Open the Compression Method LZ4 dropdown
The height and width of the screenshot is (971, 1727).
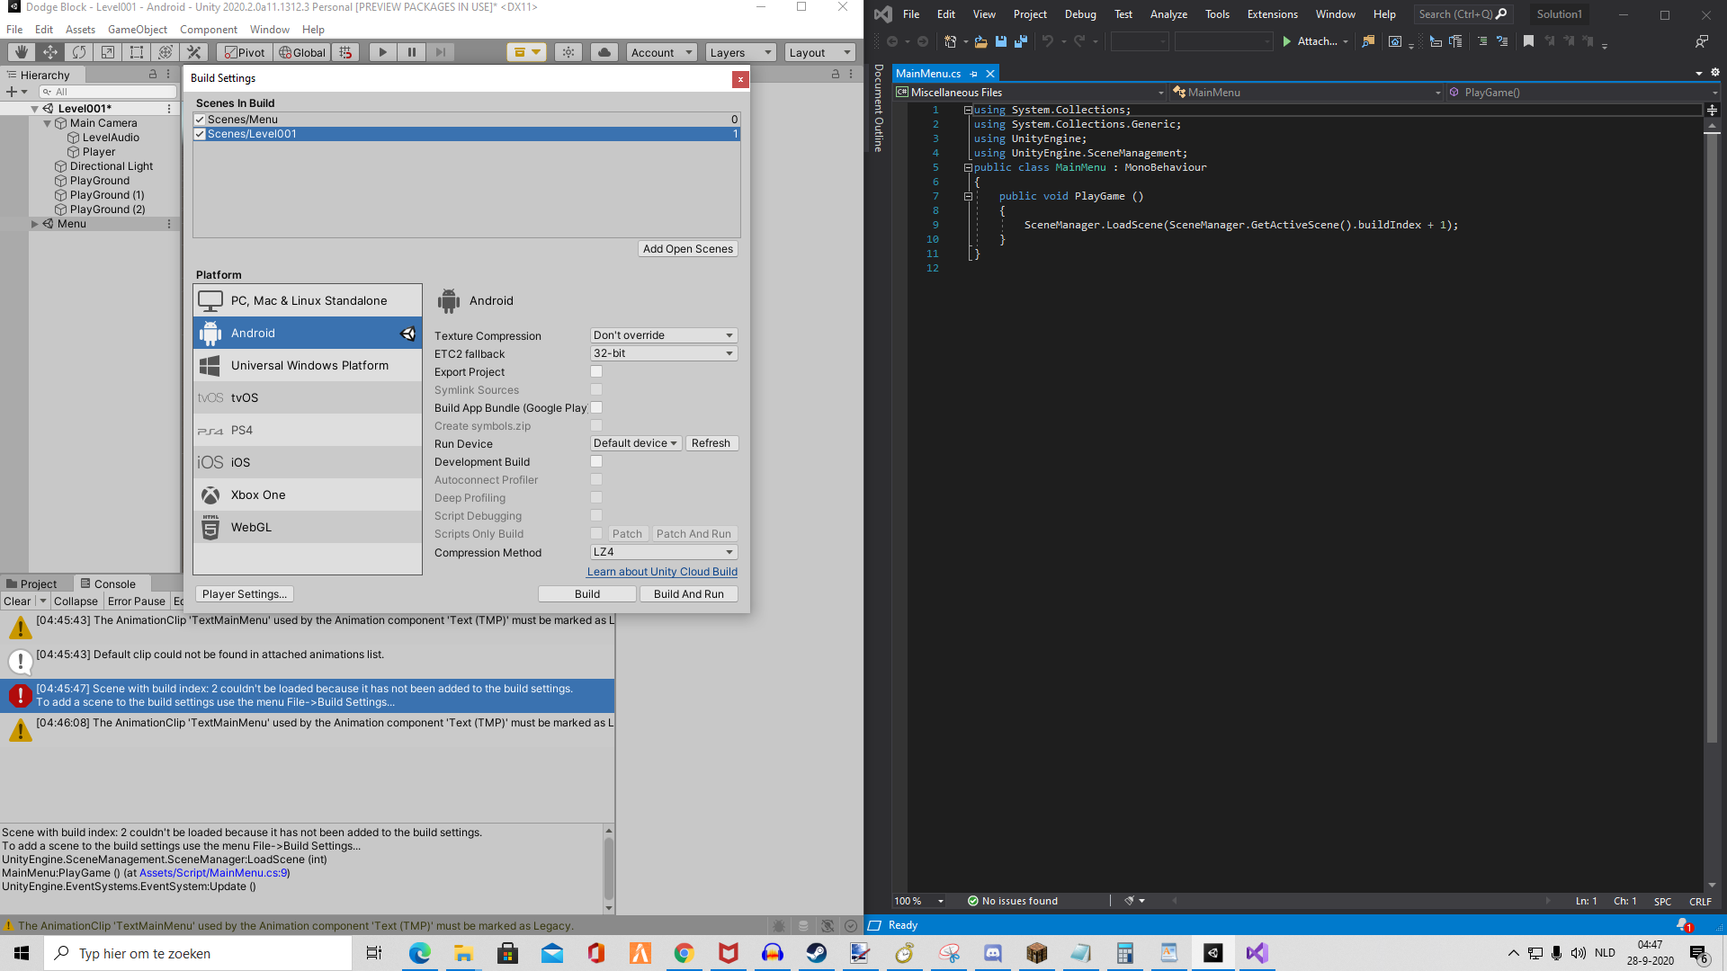click(x=664, y=552)
